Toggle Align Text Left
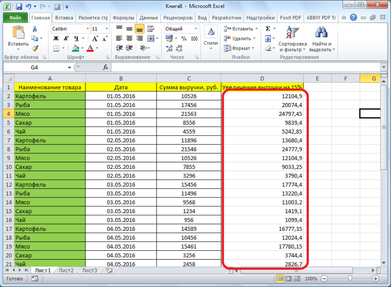Screen dimensions: 391x287 click(119, 39)
